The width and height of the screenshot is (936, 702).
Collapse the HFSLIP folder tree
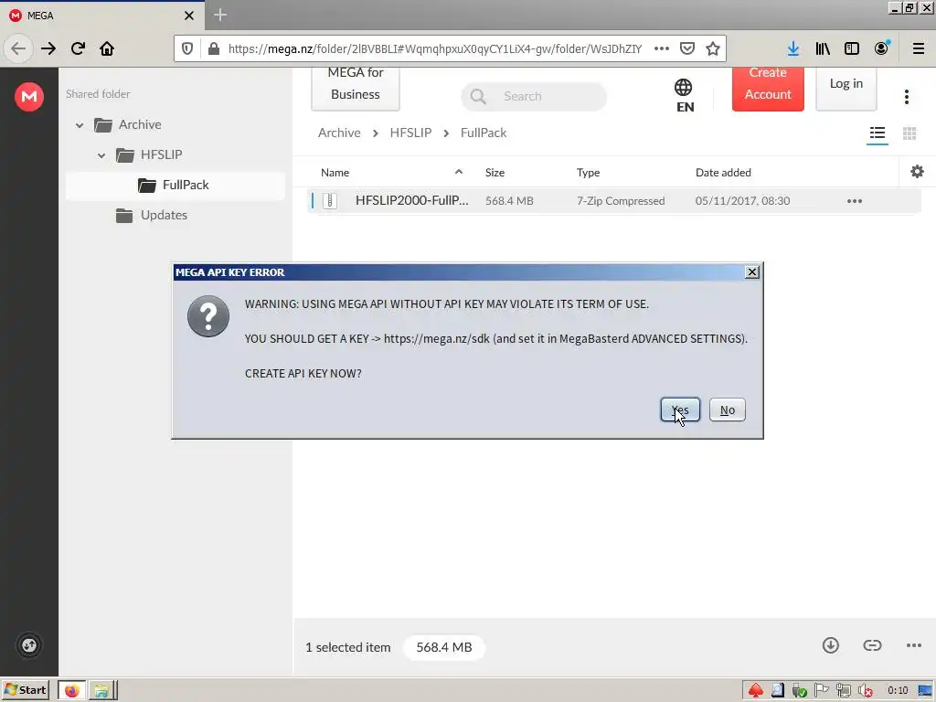[x=101, y=155]
